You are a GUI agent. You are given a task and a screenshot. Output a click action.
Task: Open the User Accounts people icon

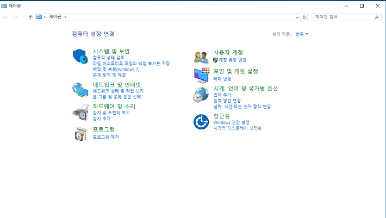coord(201,57)
